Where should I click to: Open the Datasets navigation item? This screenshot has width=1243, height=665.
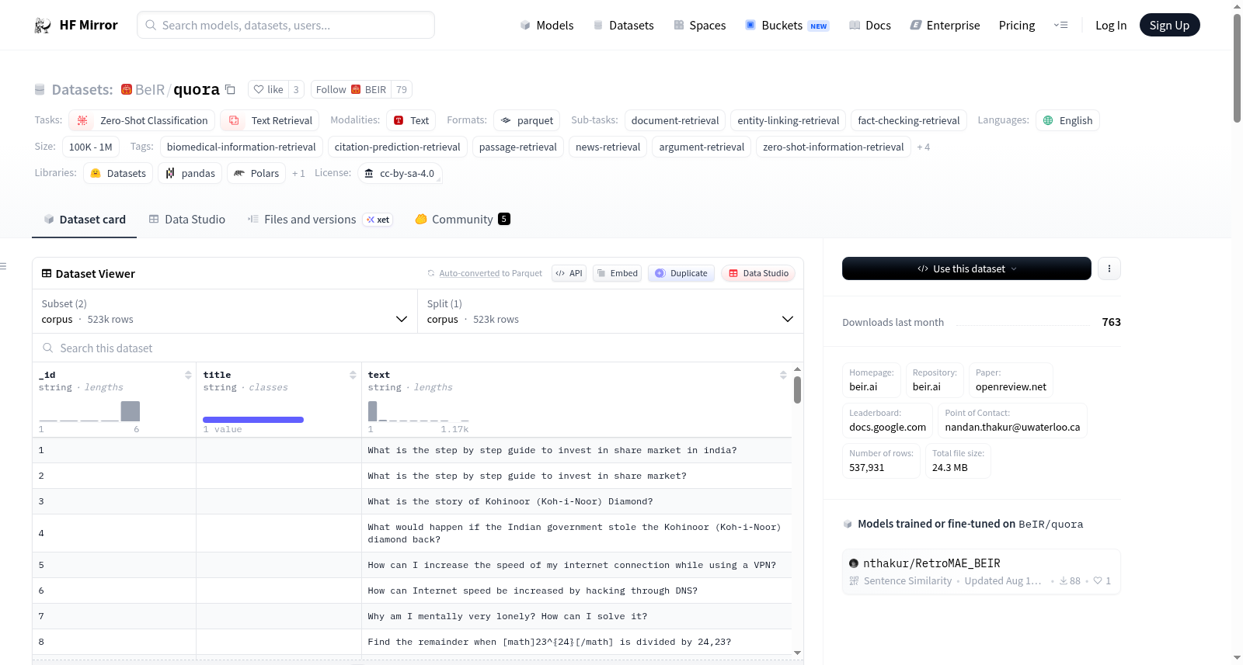click(624, 26)
